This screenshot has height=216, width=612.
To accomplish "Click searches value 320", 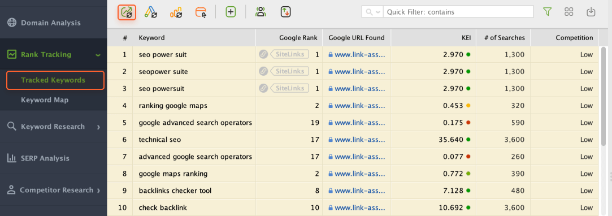I will click(519, 106).
